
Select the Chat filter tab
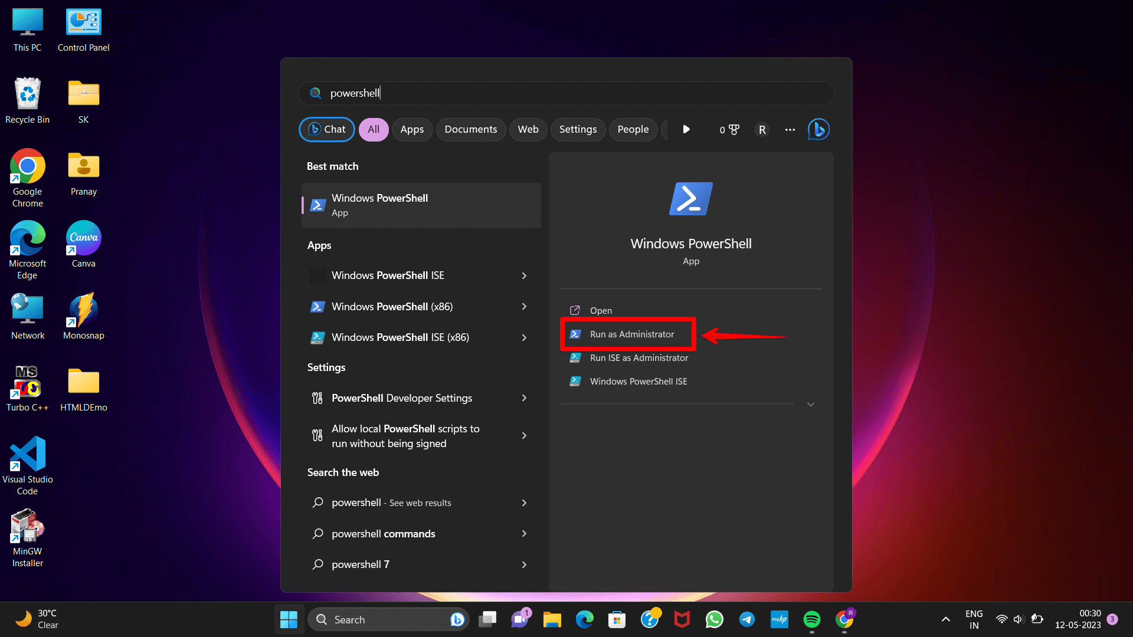pos(327,129)
